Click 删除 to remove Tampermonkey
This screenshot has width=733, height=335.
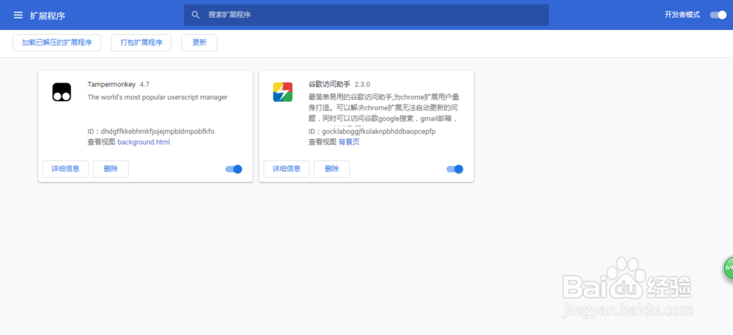(111, 169)
